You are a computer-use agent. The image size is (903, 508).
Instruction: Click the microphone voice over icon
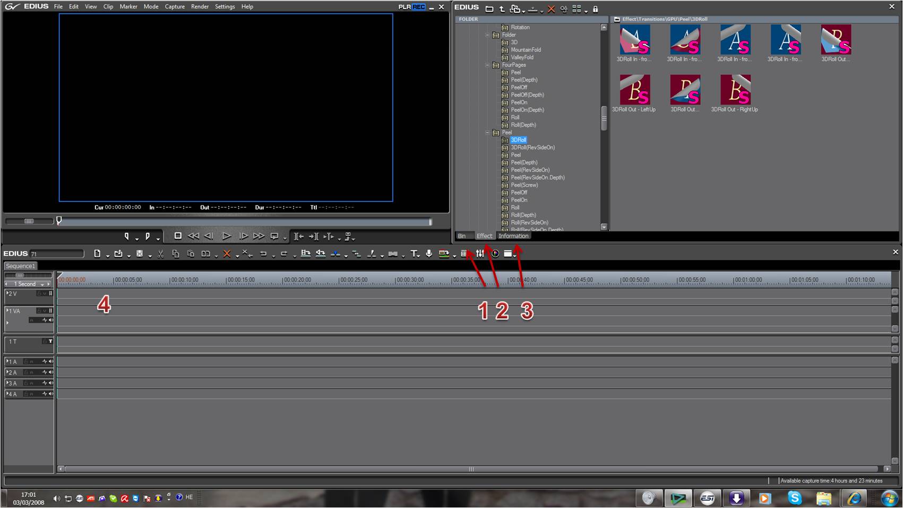coord(429,254)
